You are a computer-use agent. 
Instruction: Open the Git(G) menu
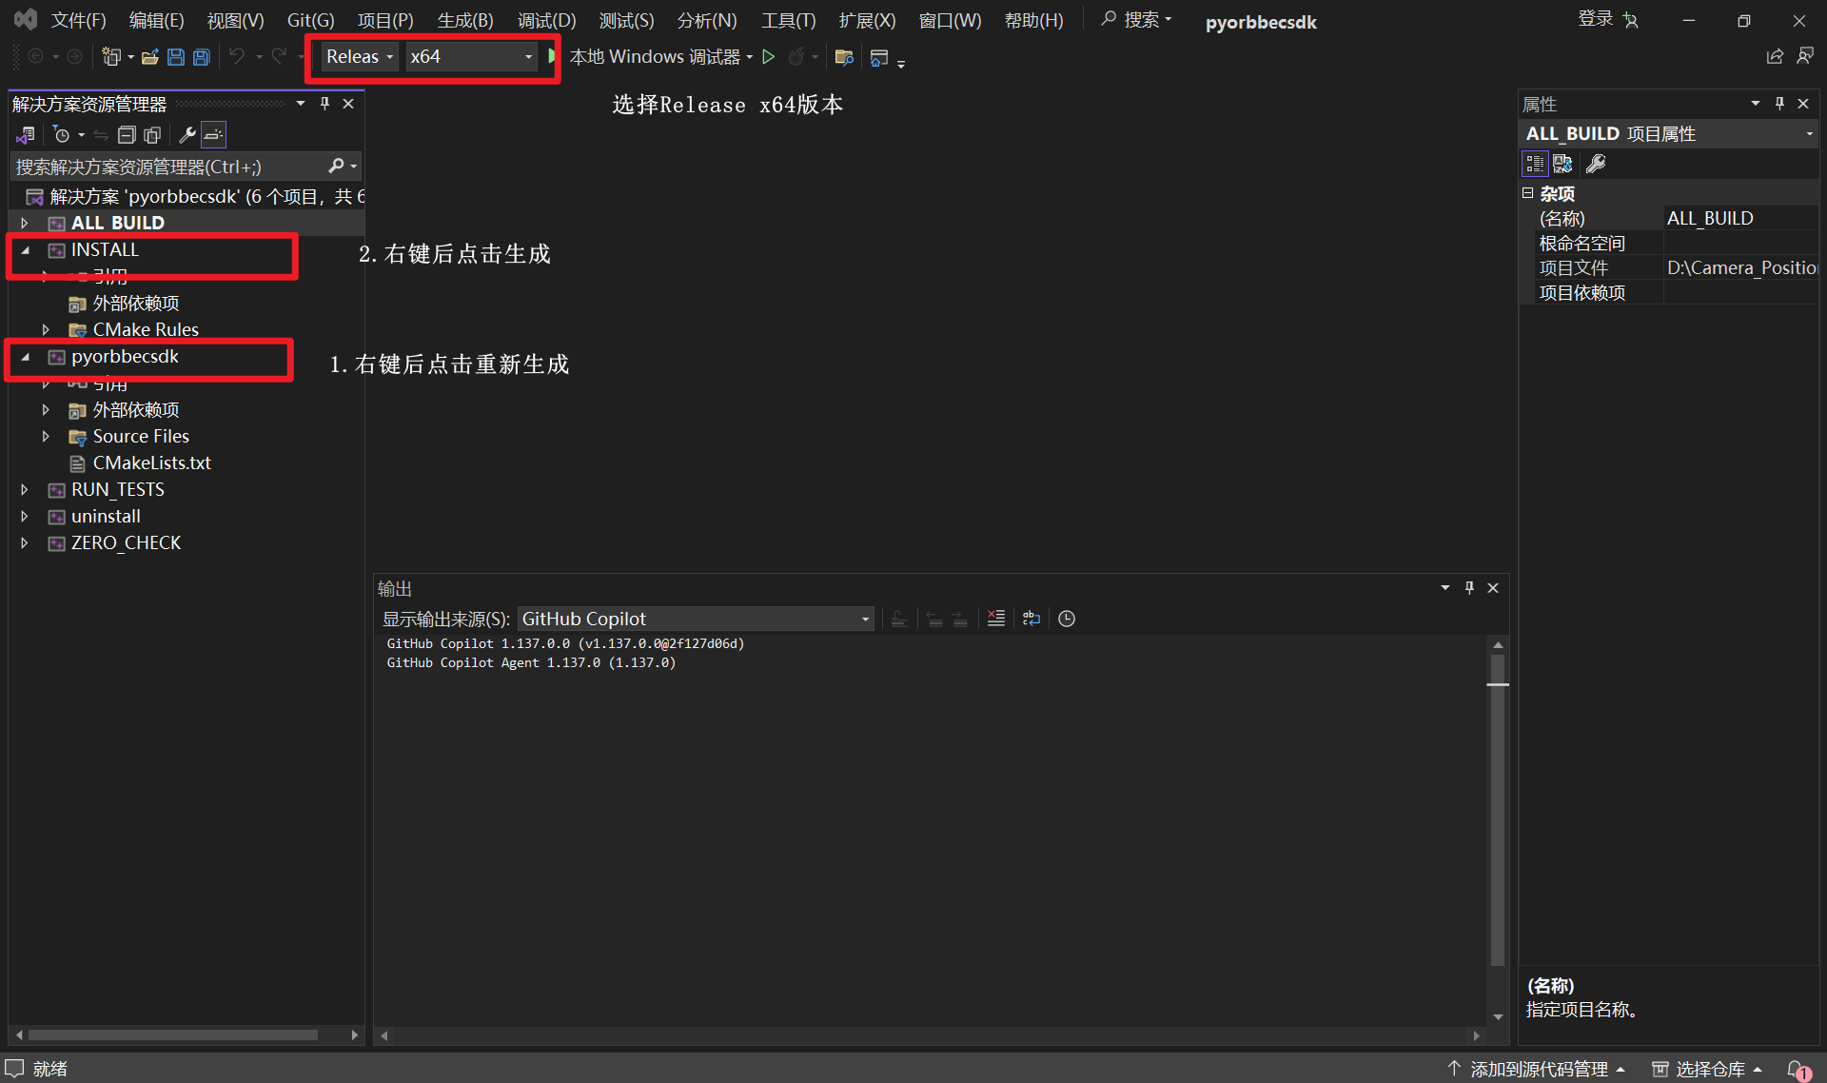[x=309, y=19]
